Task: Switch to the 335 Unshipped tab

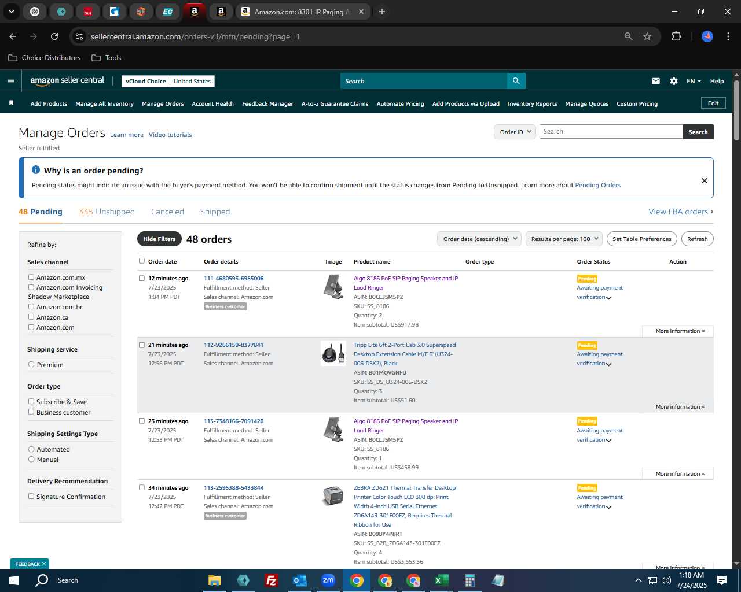Action: tap(107, 212)
